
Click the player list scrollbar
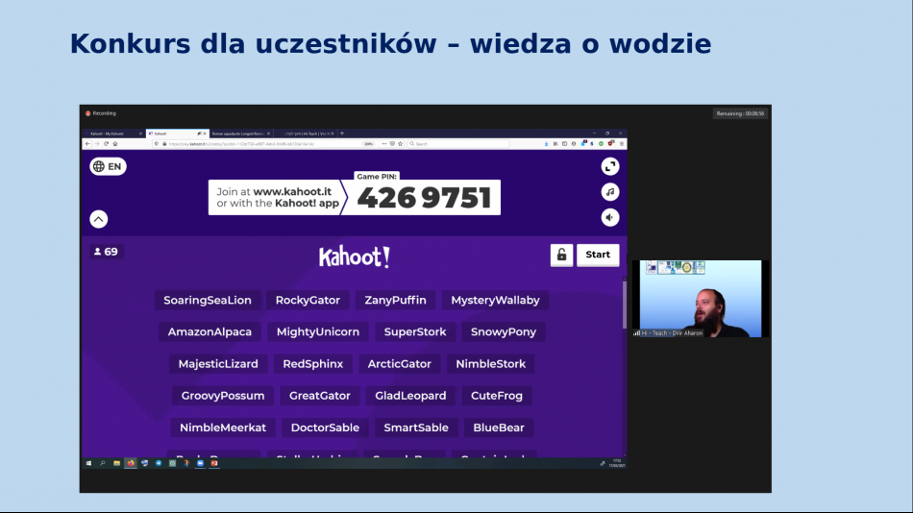tap(624, 305)
